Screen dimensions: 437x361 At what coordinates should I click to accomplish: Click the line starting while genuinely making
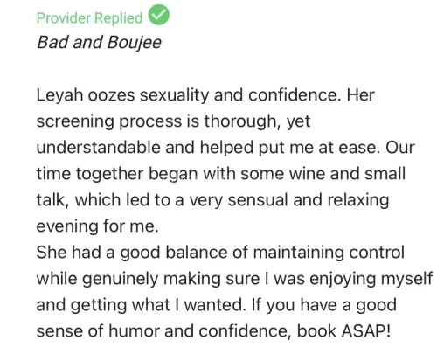(x=234, y=279)
